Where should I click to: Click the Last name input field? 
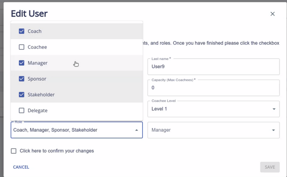click(213, 67)
